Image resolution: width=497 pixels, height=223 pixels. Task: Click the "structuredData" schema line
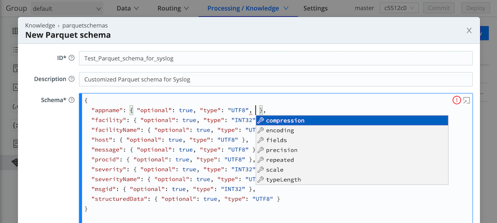click(186, 199)
